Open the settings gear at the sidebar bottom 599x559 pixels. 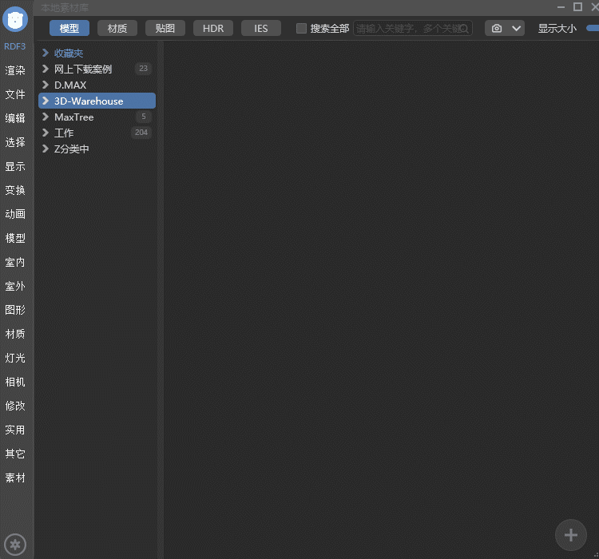tap(15, 544)
